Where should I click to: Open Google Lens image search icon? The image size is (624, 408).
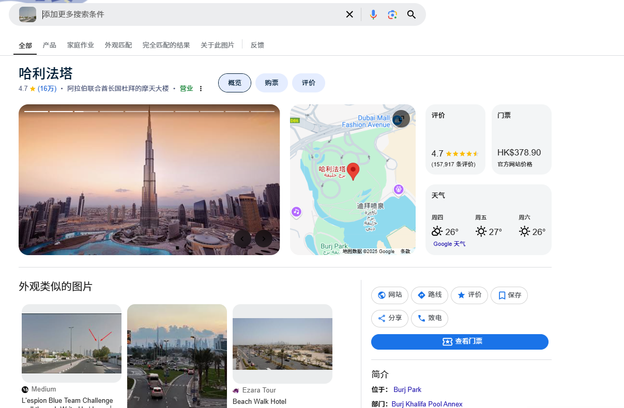coord(392,14)
